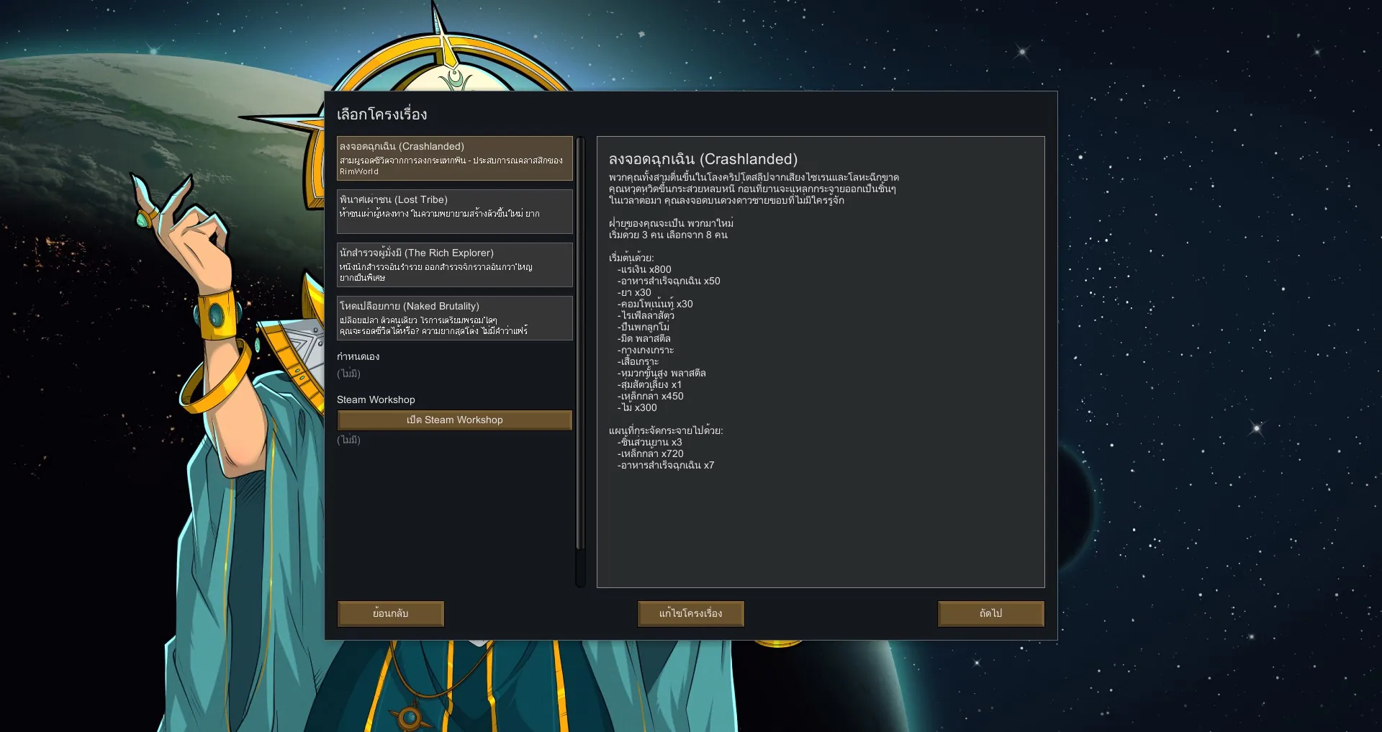Click the scenario list vertical scrollbar
The height and width of the screenshot is (732, 1382).
click(580, 345)
